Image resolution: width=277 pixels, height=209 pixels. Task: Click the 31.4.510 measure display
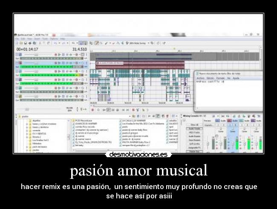click(x=80, y=49)
